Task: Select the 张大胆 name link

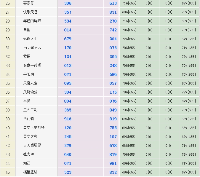Action: (x=28, y=154)
